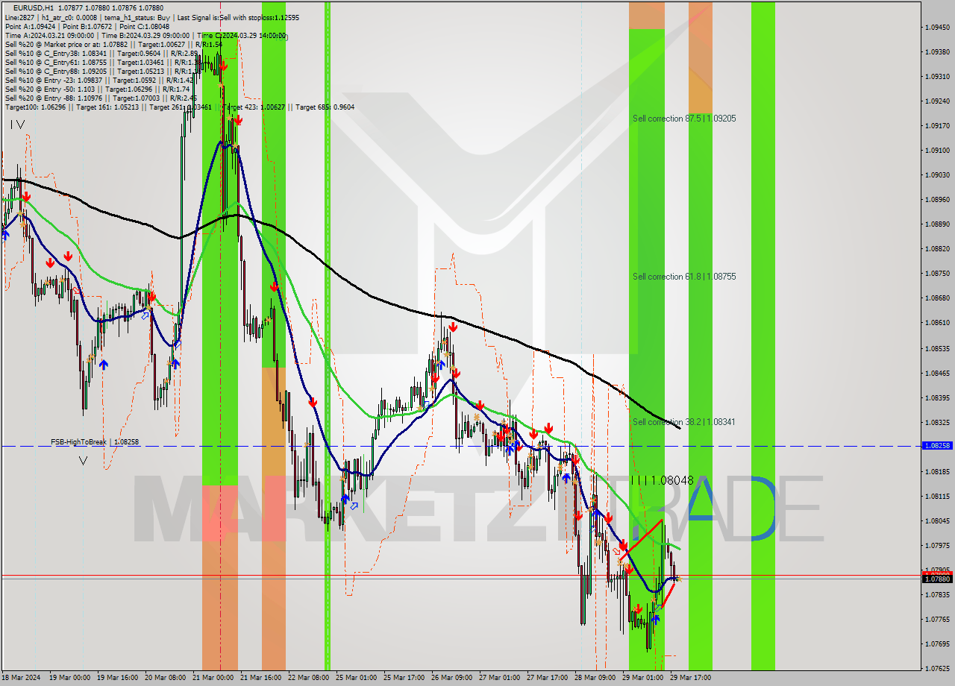Click the '20 Mar 08:00' time axis label
Viewport: 955px width, 686px height.
pyautogui.click(x=165, y=678)
